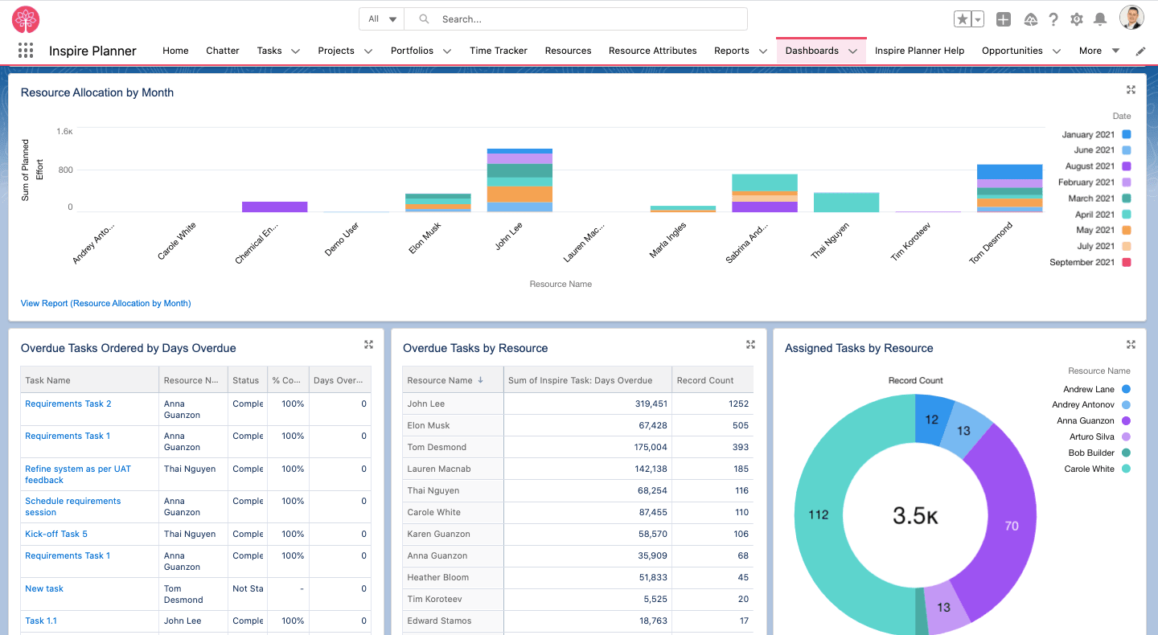
Task: Open the App Launcher grid icon
Action: pos(26,51)
